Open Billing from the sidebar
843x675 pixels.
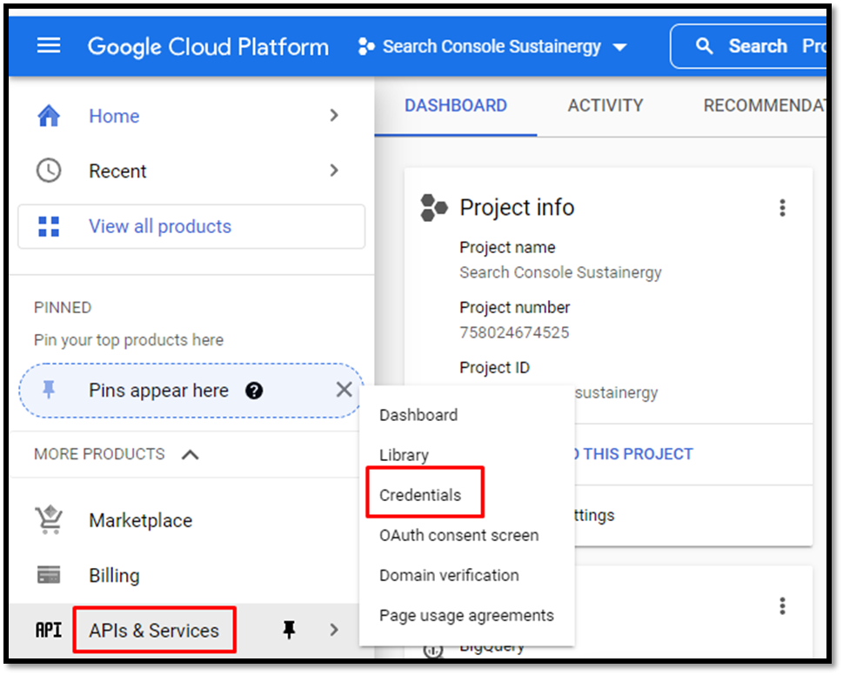click(x=115, y=576)
